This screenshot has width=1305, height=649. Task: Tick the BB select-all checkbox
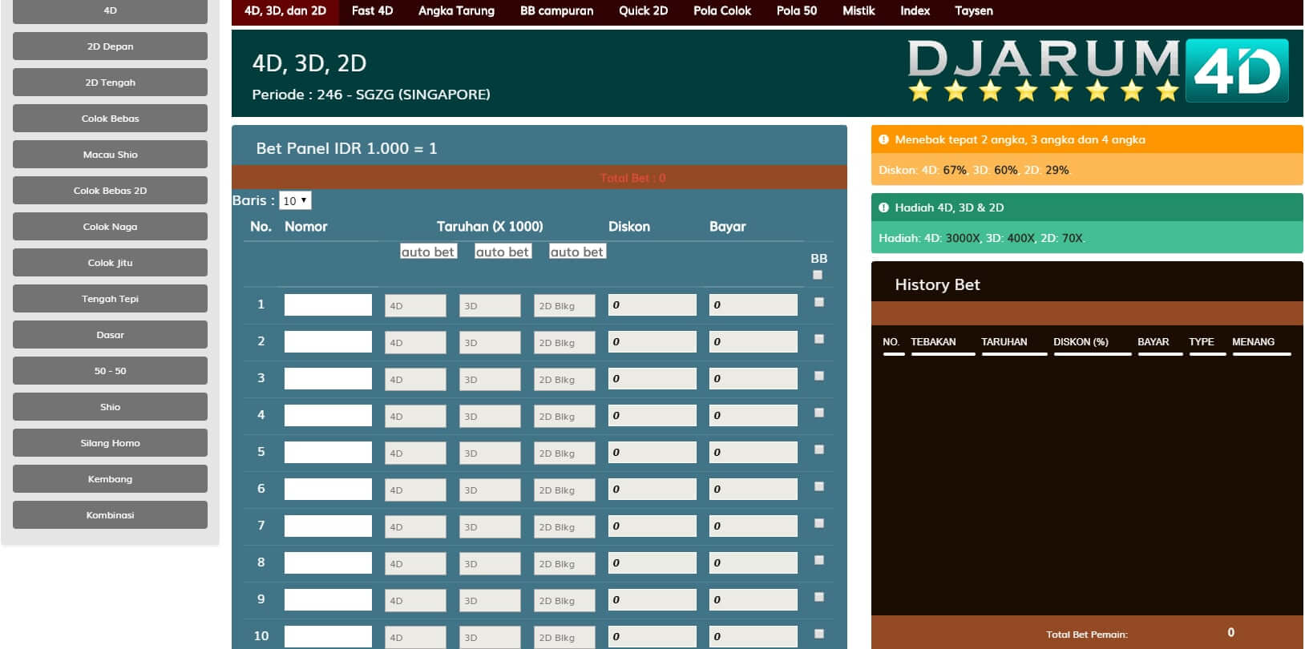coord(818,275)
